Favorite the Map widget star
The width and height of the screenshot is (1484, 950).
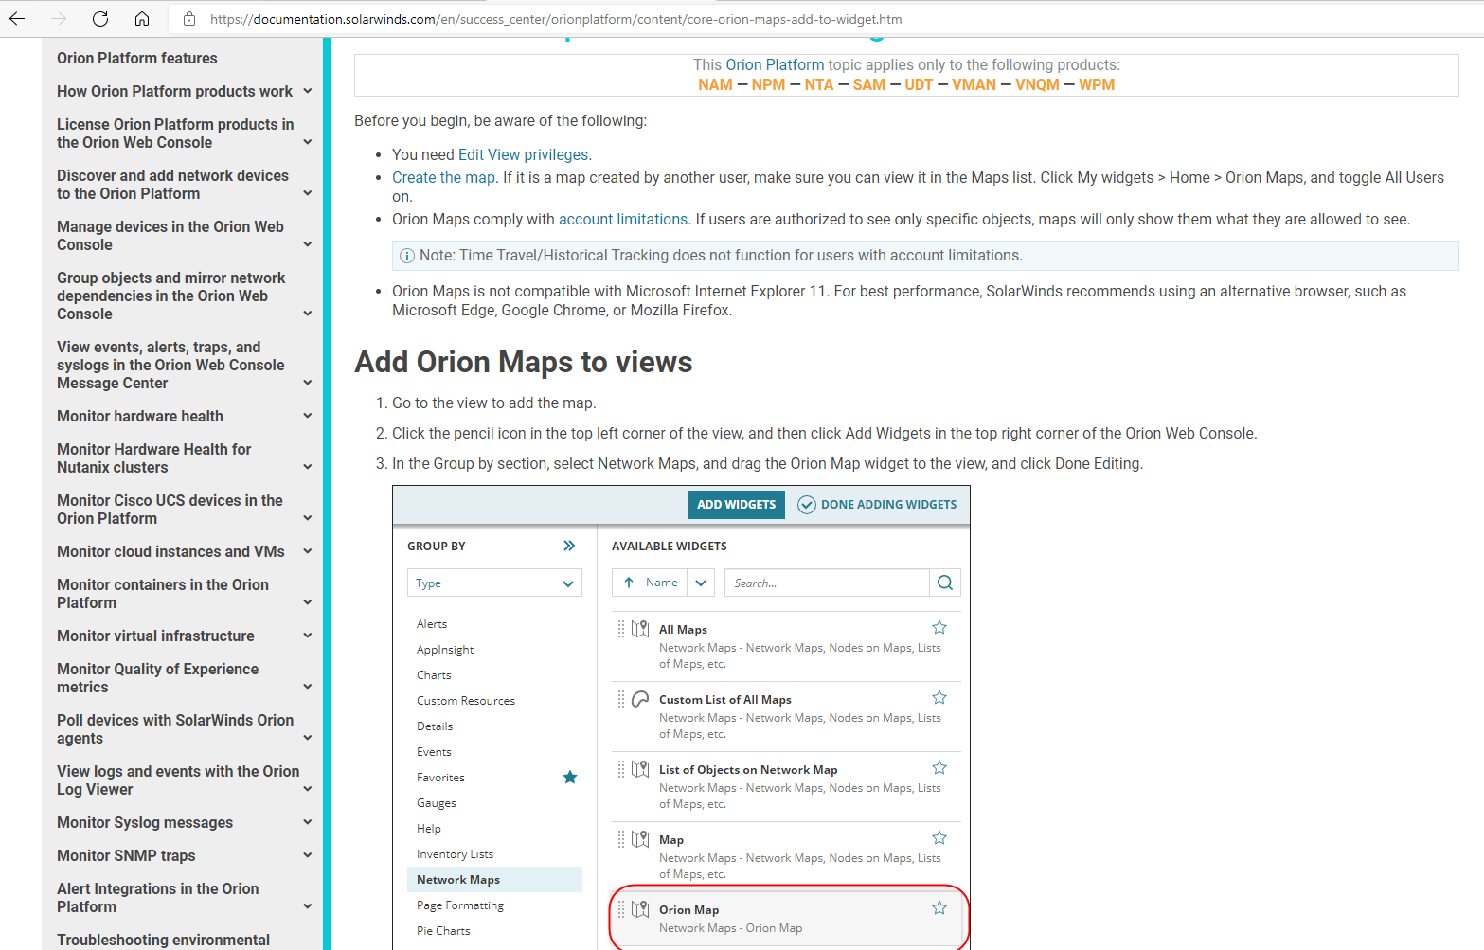[x=939, y=837]
